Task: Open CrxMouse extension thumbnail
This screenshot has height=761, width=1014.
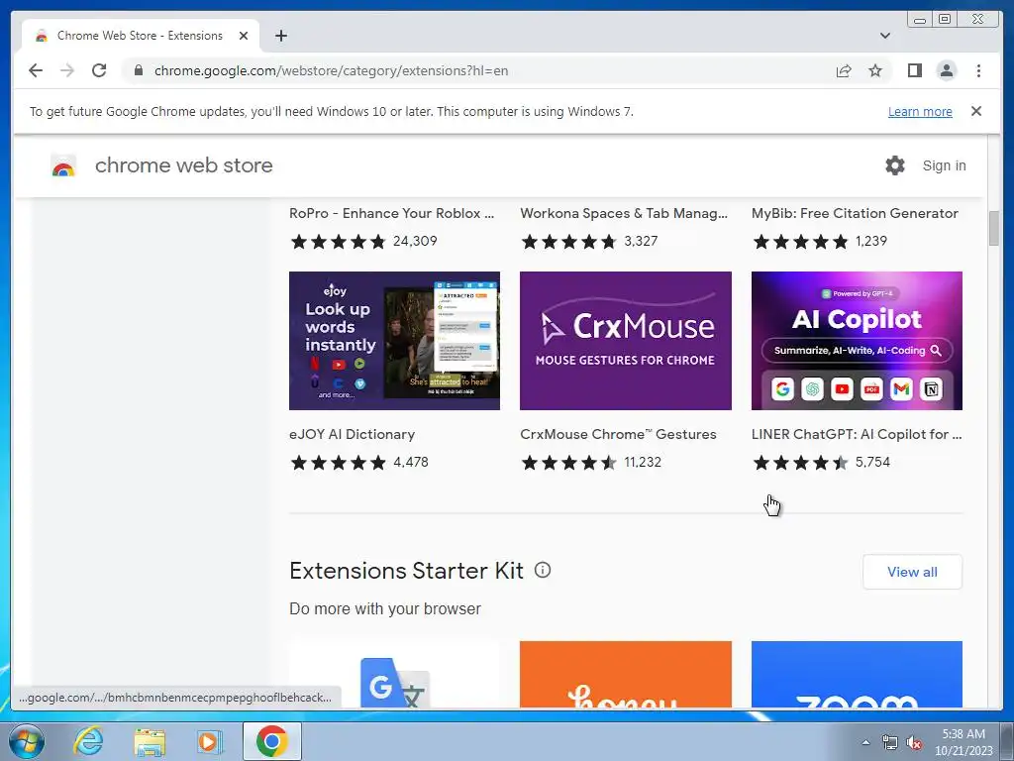Action: tap(626, 341)
